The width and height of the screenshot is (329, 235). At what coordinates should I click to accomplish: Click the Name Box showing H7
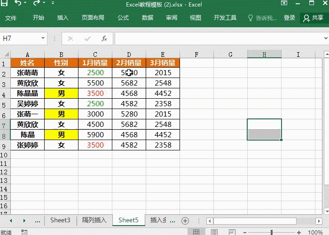(20, 39)
